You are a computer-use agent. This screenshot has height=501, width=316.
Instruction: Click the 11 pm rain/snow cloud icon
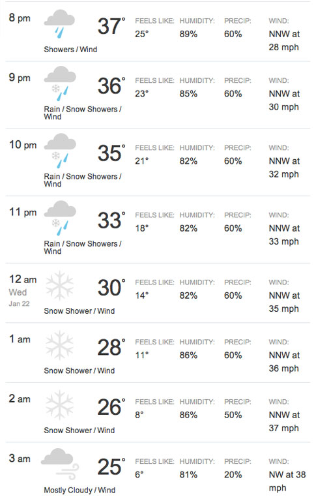click(60, 219)
